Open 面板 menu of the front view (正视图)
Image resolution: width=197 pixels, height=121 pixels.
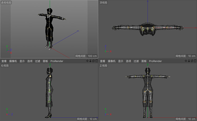[144, 61]
